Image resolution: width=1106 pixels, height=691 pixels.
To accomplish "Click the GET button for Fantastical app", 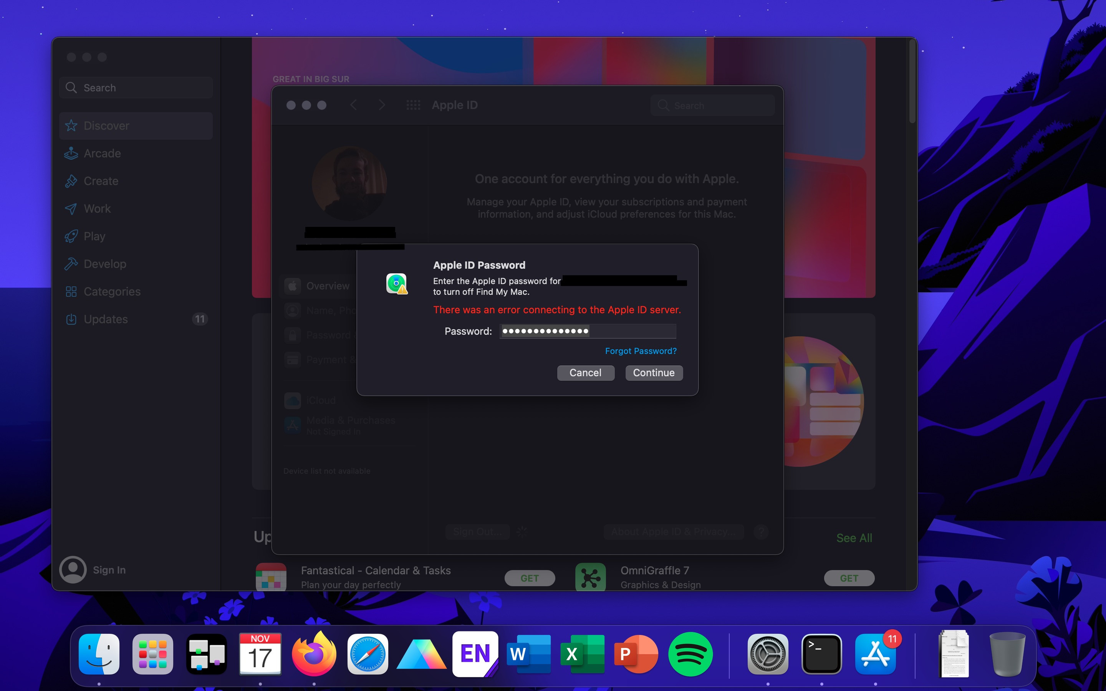I will pyautogui.click(x=529, y=577).
